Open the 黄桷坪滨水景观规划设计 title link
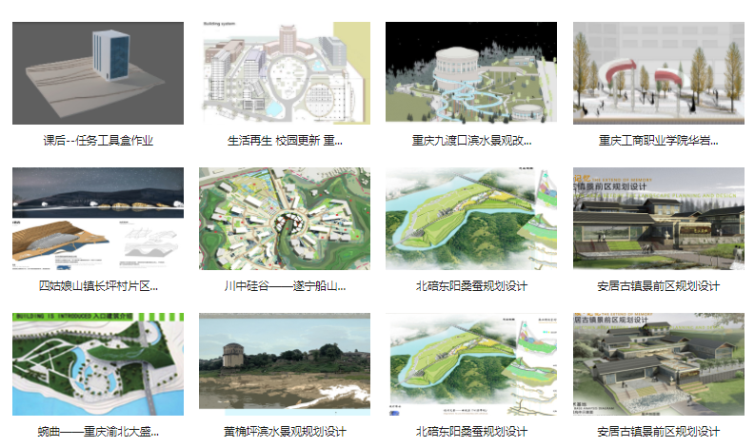 (285, 431)
